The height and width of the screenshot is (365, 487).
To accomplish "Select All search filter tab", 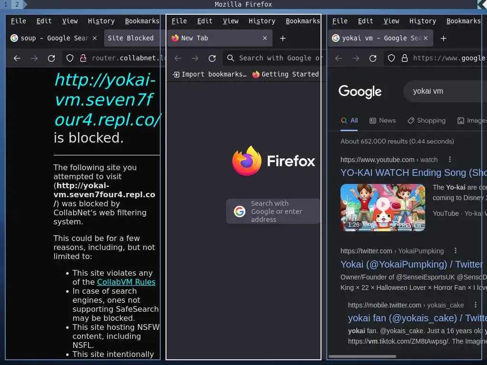I will pyautogui.click(x=349, y=120).
